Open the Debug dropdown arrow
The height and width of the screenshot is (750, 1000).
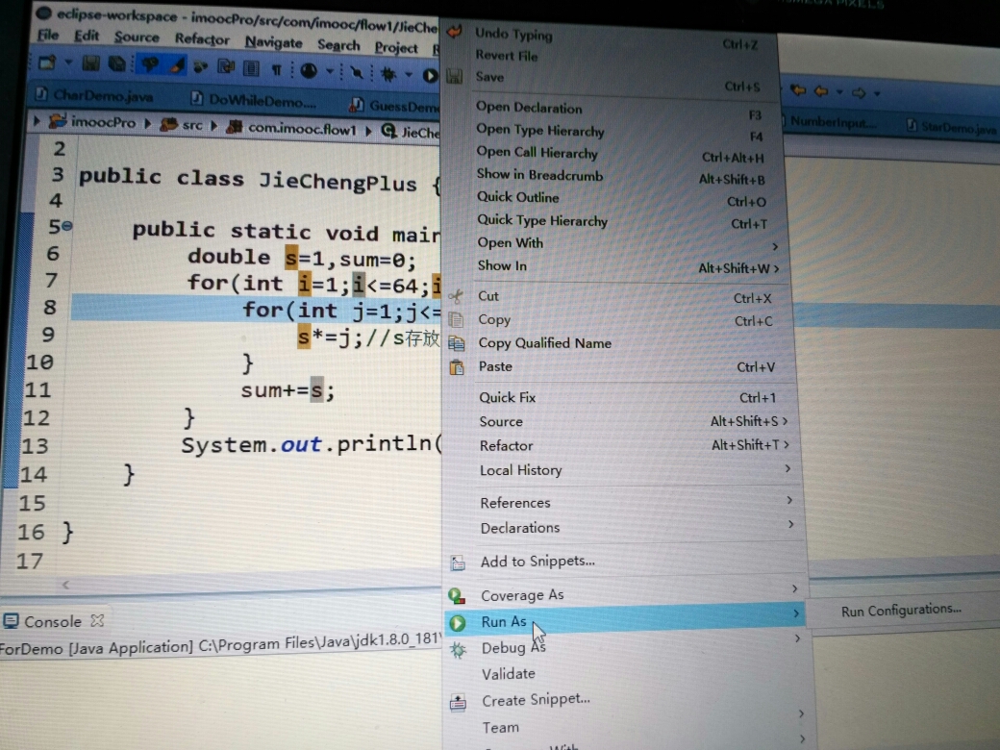(x=409, y=75)
